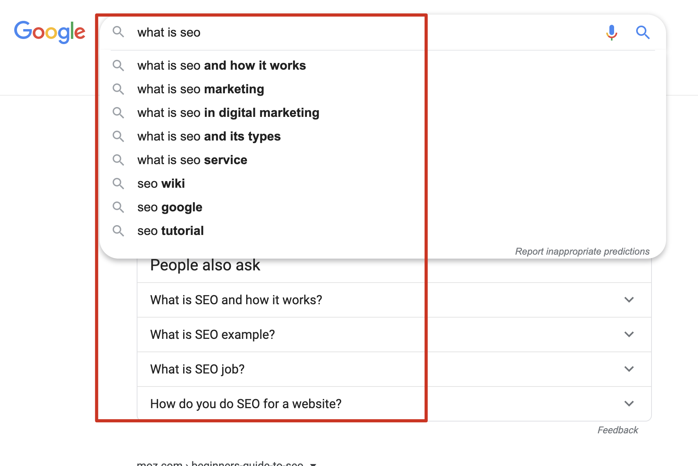Open the moz.com beginners guide result
The width and height of the screenshot is (698, 466).
(220, 463)
